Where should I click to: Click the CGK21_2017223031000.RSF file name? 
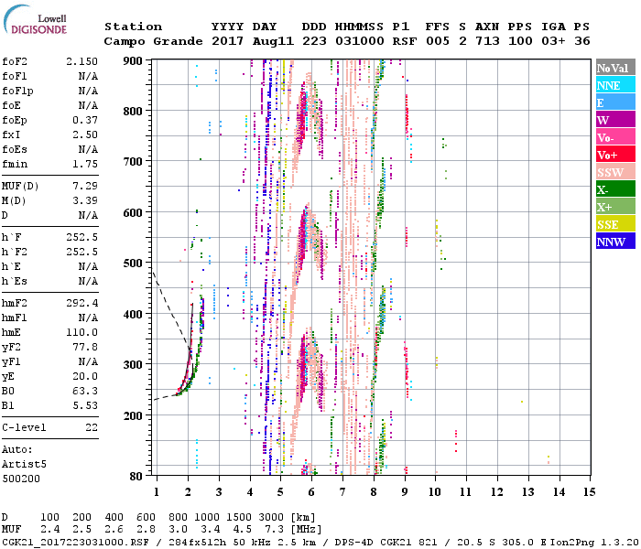point(75,543)
